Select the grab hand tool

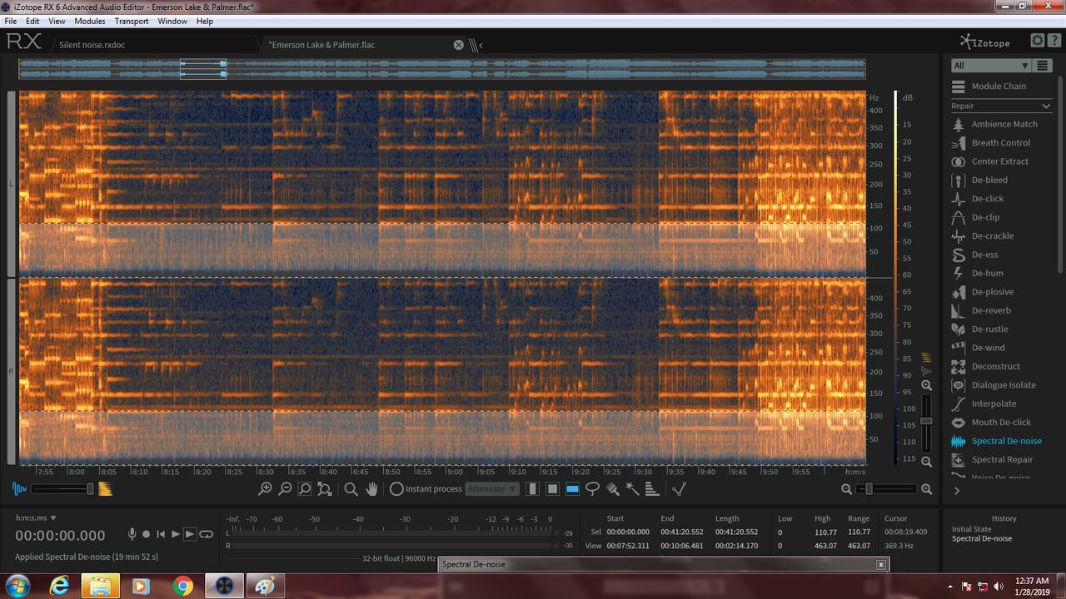(371, 489)
